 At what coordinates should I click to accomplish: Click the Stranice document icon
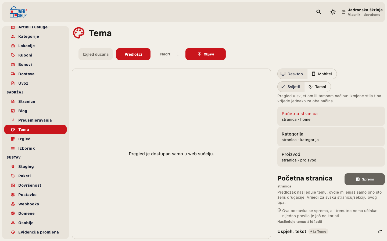coord(13,101)
